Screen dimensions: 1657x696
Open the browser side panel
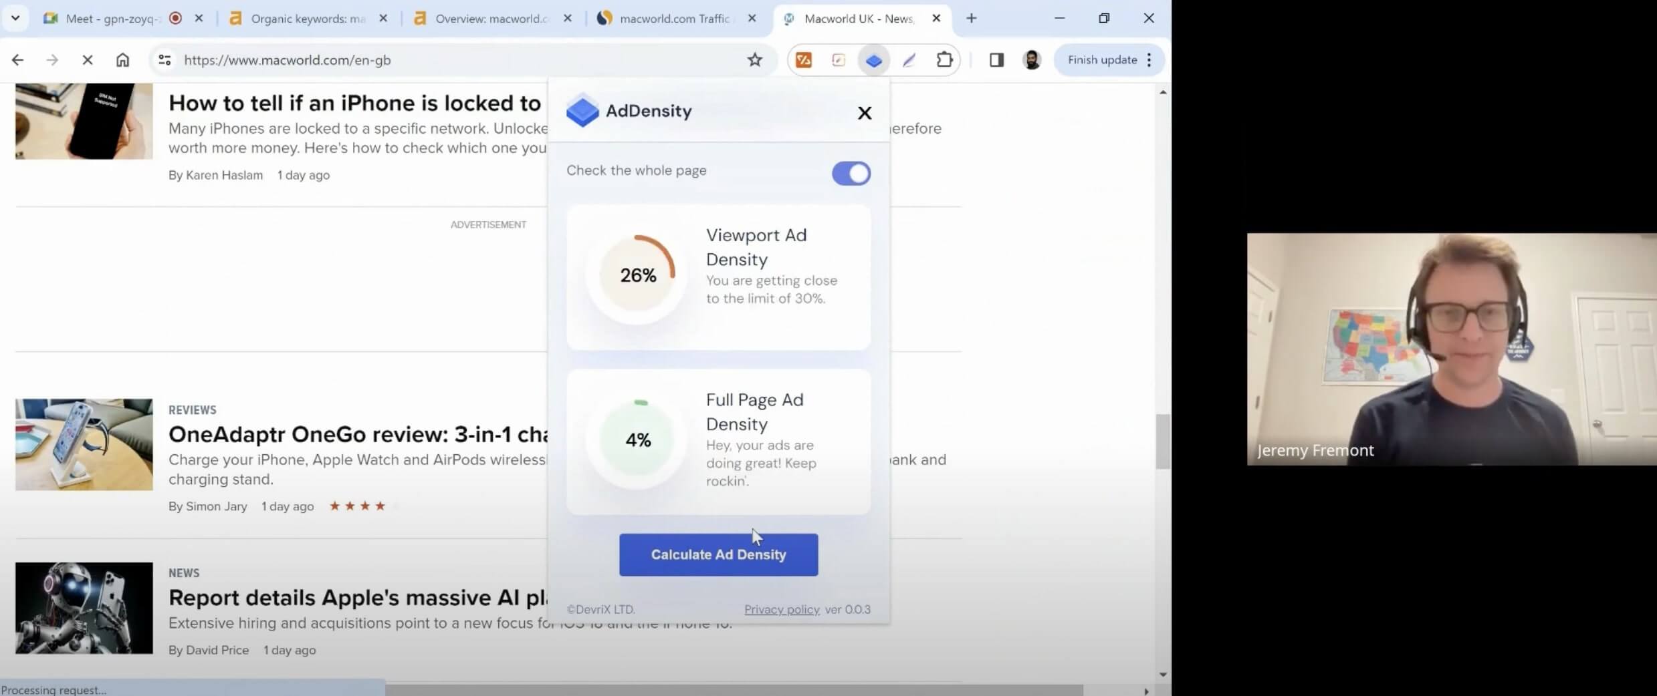pos(996,60)
